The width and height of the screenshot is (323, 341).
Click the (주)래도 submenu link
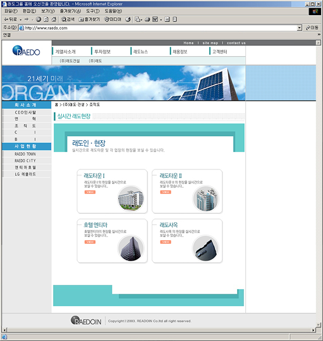click(x=95, y=61)
